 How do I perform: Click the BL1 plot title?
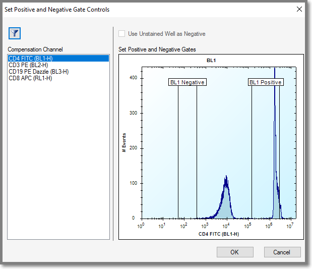tap(211, 60)
